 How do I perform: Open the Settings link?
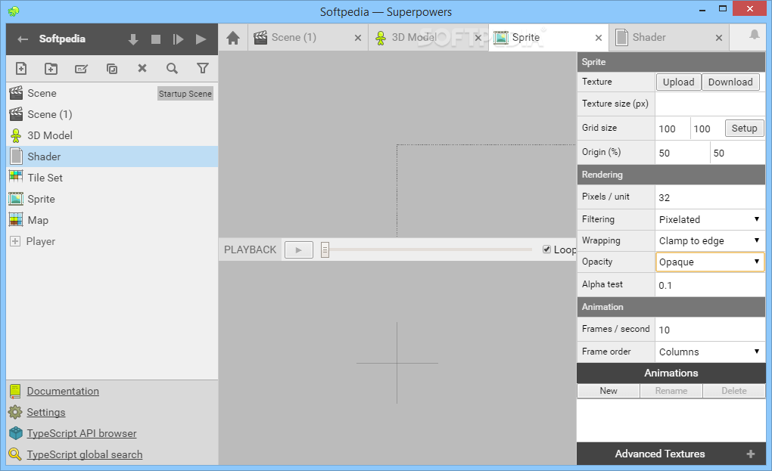click(45, 413)
